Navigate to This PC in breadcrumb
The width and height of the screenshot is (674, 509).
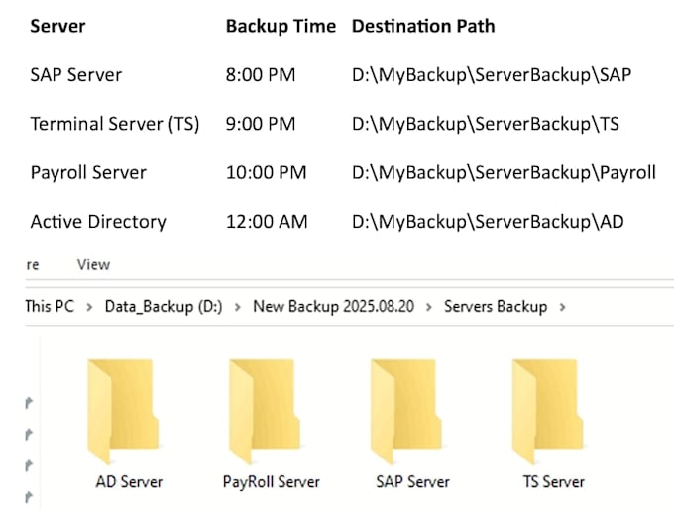coord(50,306)
